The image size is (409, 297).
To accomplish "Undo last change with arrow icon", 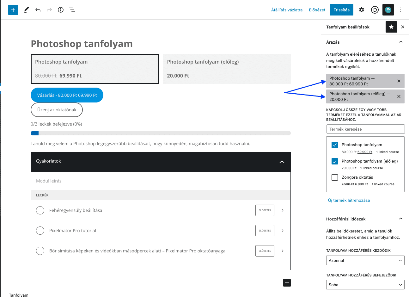I will coord(38,10).
